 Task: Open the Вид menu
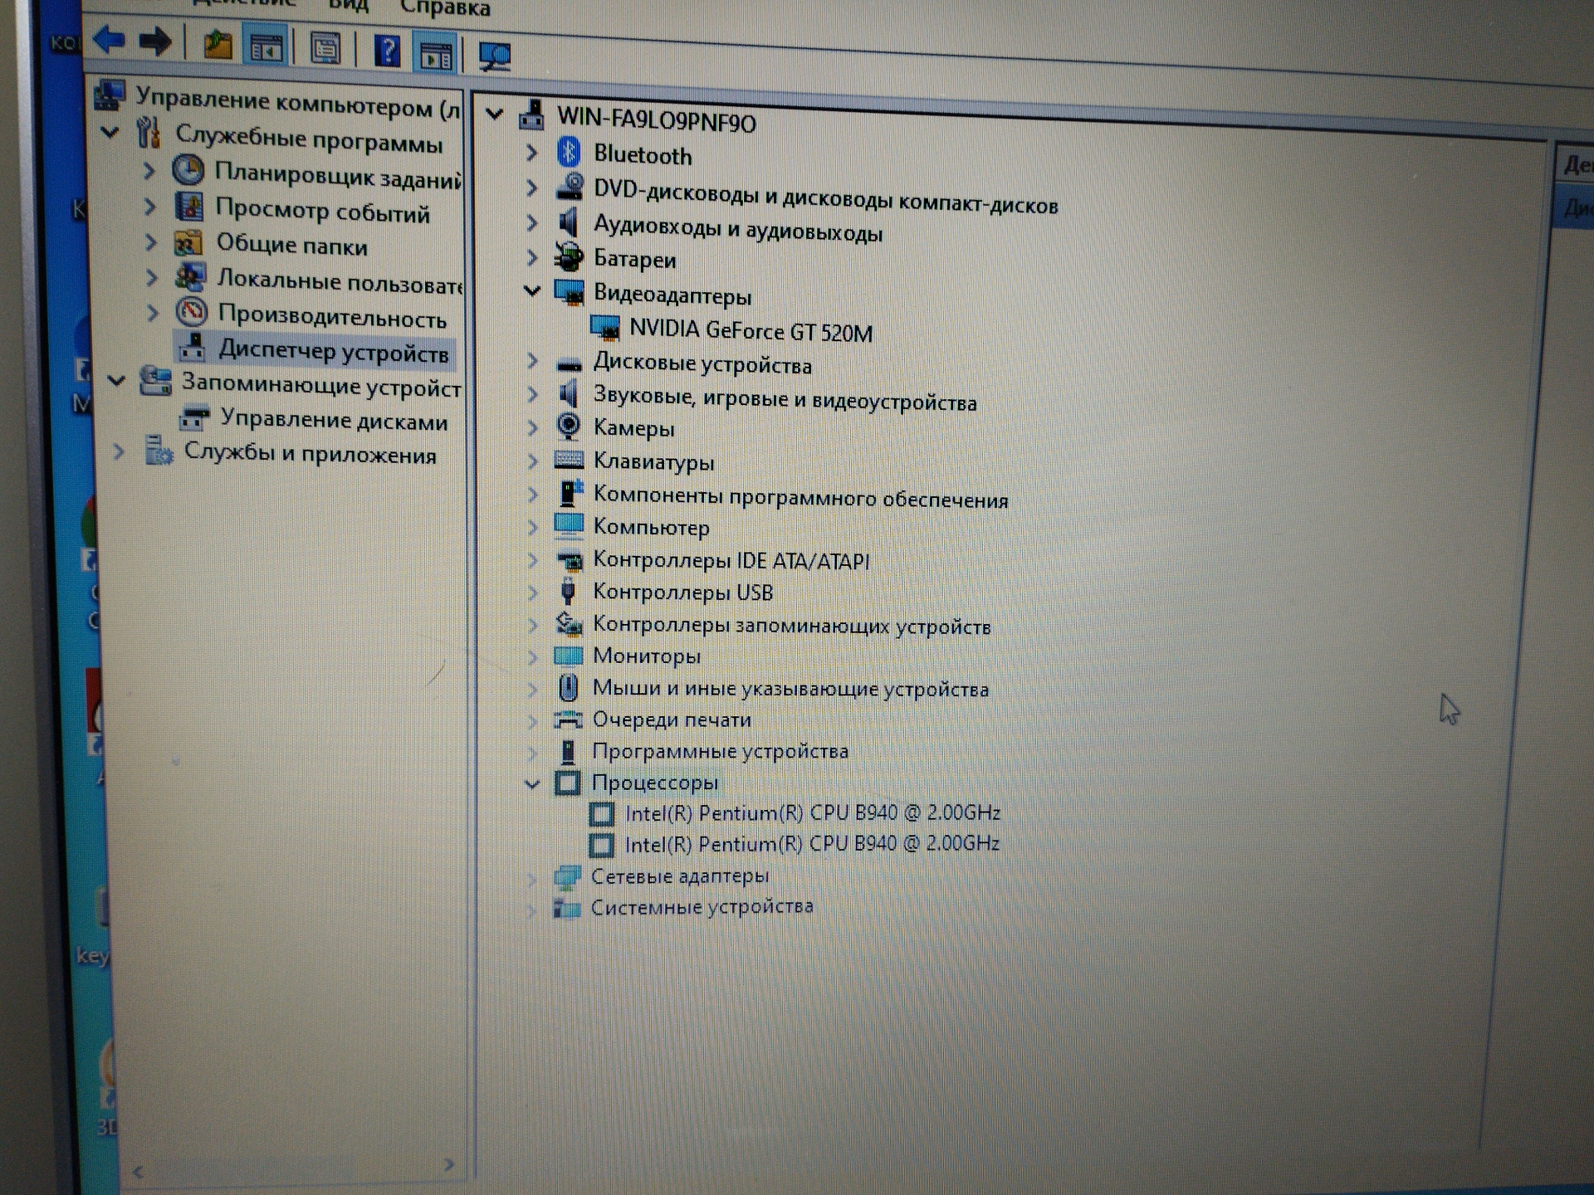[348, 6]
